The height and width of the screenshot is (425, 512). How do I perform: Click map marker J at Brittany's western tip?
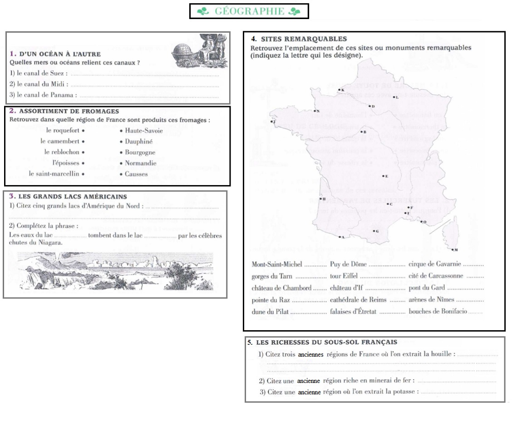point(271,121)
